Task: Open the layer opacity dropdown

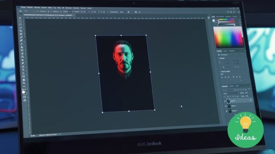Action: pos(246,93)
